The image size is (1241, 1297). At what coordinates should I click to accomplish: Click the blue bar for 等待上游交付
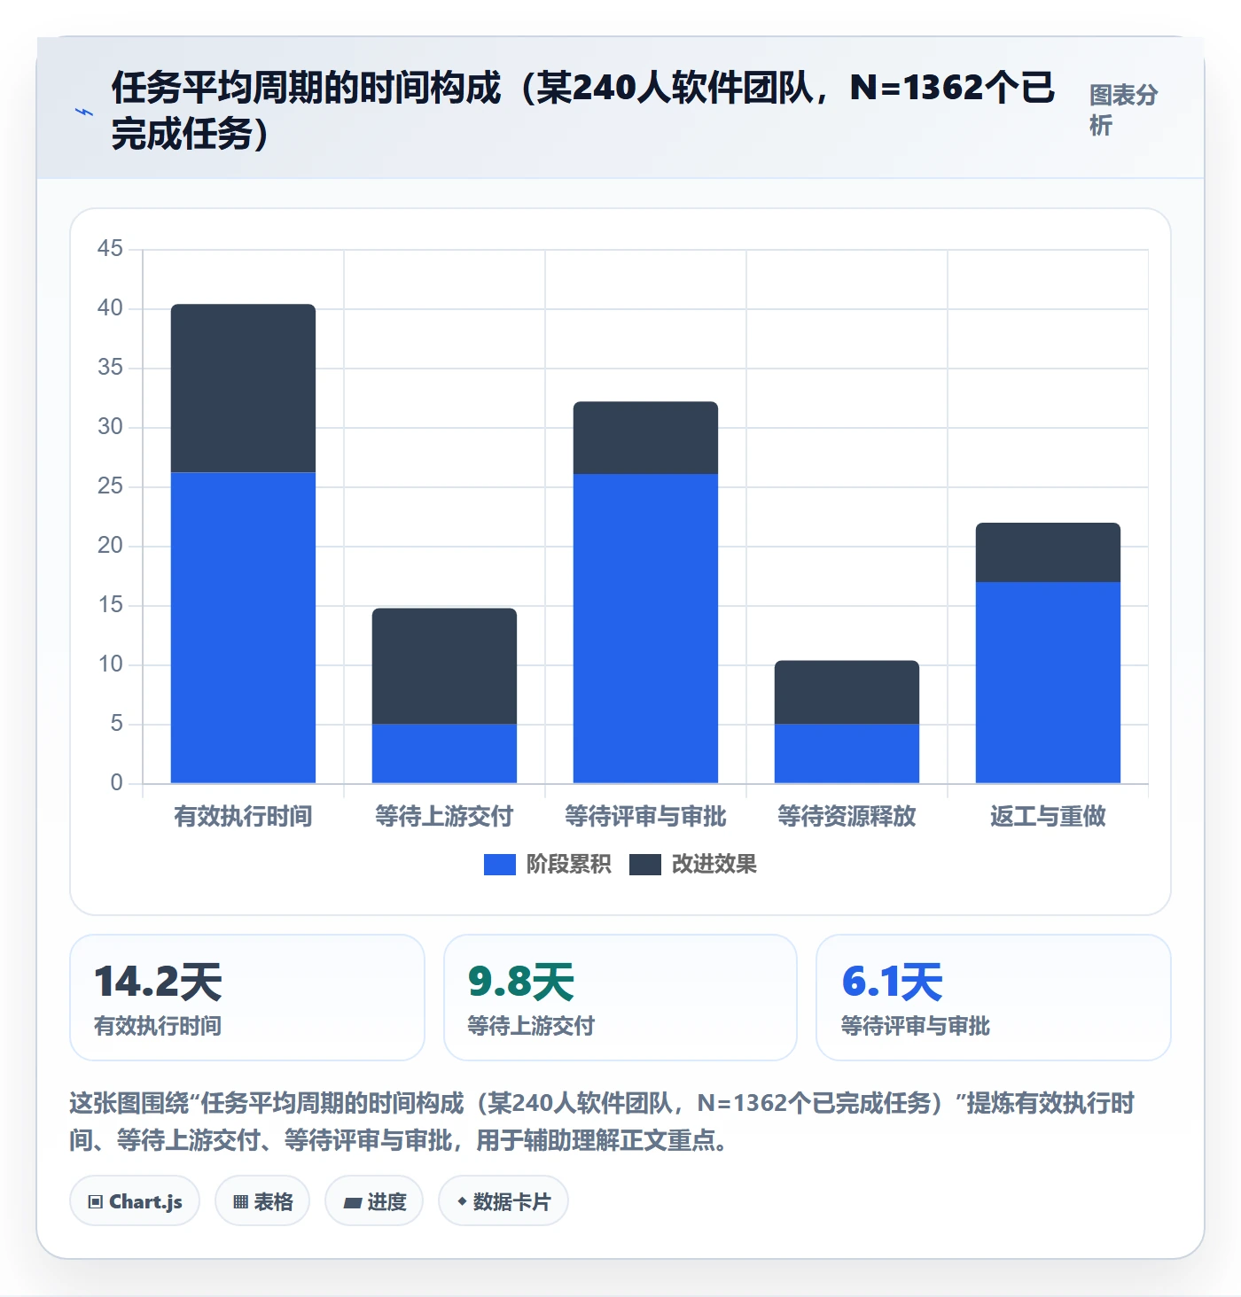coord(444,754)
